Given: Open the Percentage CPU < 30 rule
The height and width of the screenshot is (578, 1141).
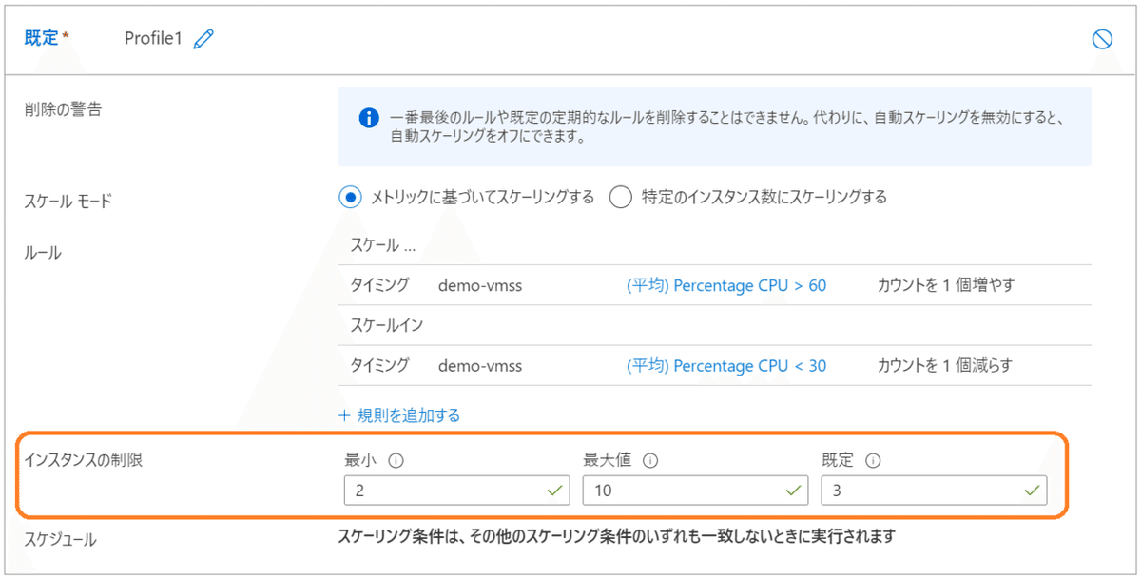Looking at the screenshot, I should tap(726, 365).
